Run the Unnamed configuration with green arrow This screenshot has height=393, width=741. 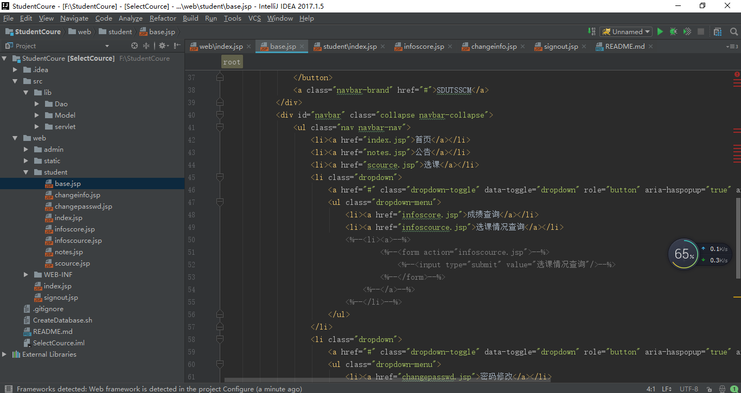click(660, 31)
